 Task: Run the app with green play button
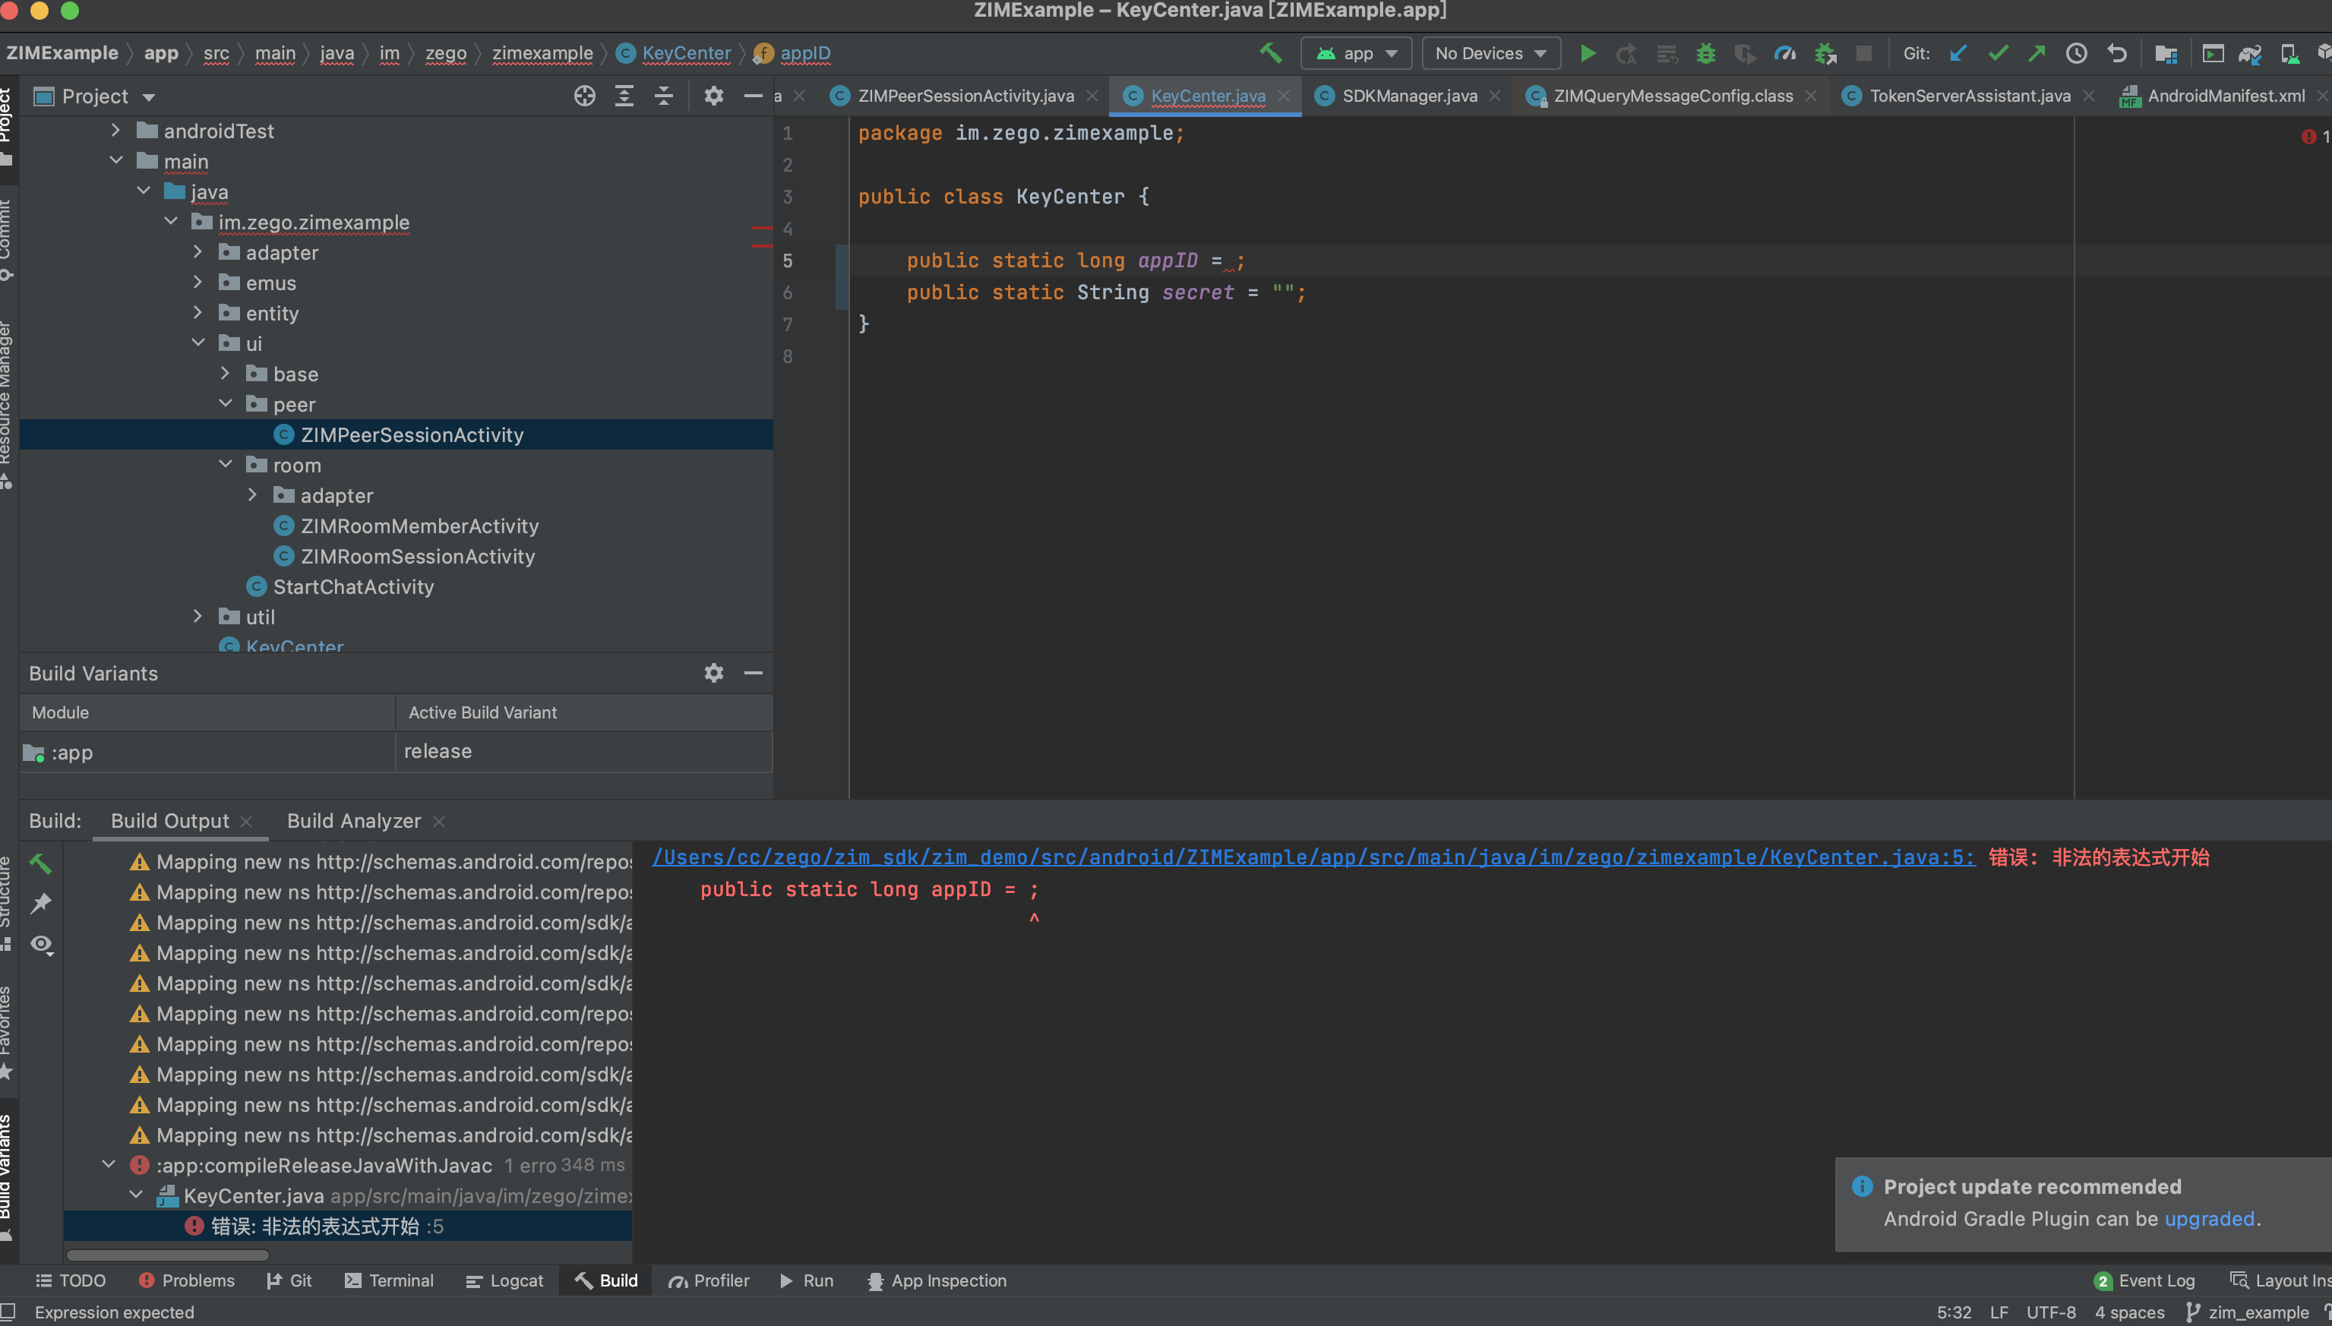pos(1587,54)
